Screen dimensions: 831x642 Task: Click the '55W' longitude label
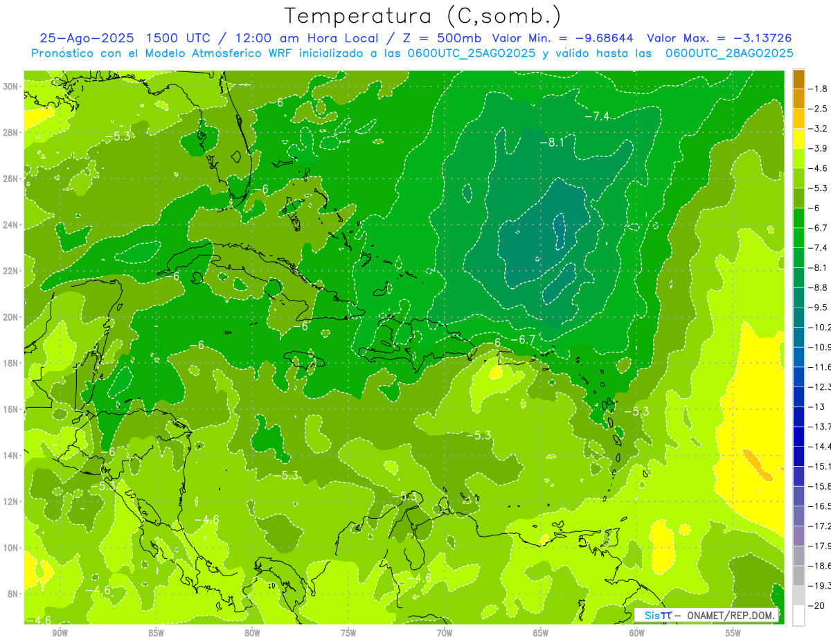(733, 633)
